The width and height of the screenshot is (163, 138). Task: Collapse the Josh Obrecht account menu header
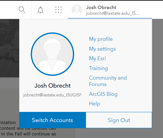point(110,10)
